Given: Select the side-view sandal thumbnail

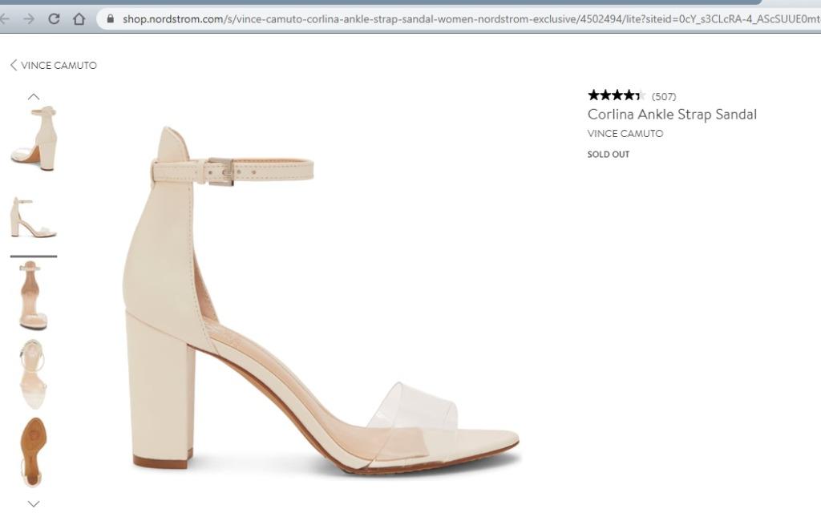Looking at the screenshot, I should (x=34, y=217).
